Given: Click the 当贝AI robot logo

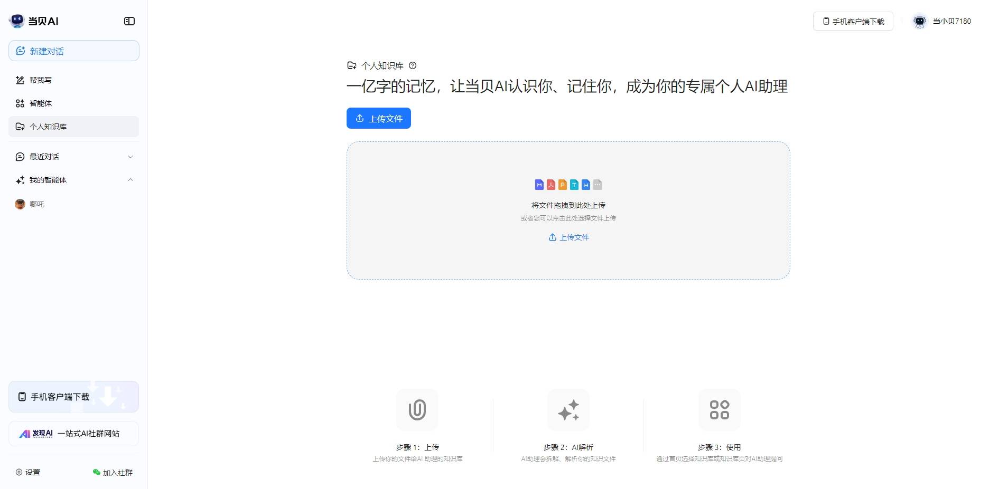Looking at the screenshot, I should pyautogui.click(x=17, y=21).
